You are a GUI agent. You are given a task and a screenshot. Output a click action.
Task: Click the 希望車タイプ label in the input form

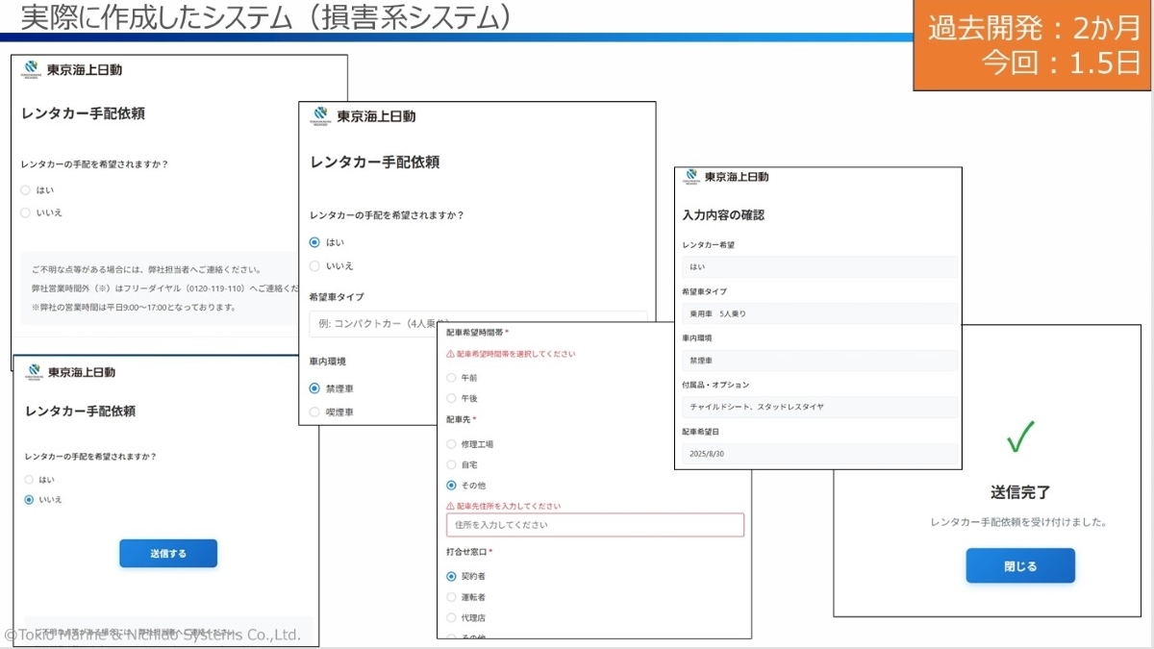337,297
